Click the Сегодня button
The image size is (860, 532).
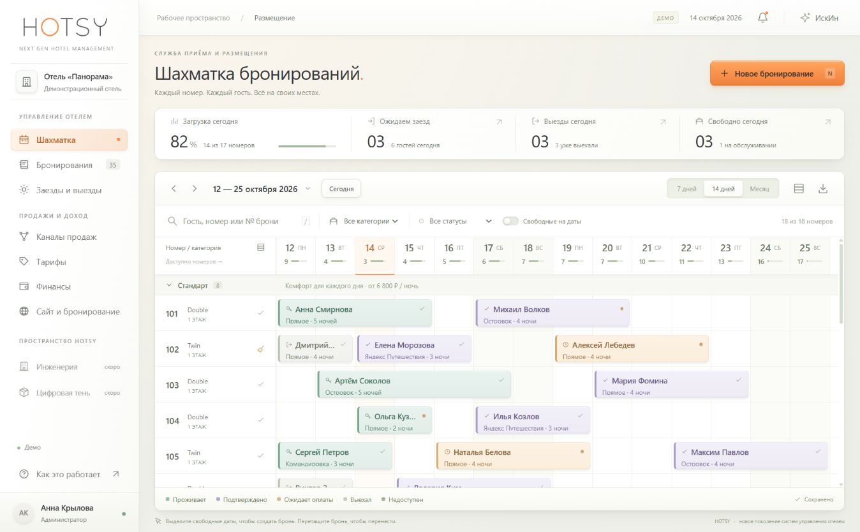tap(341, 189)
